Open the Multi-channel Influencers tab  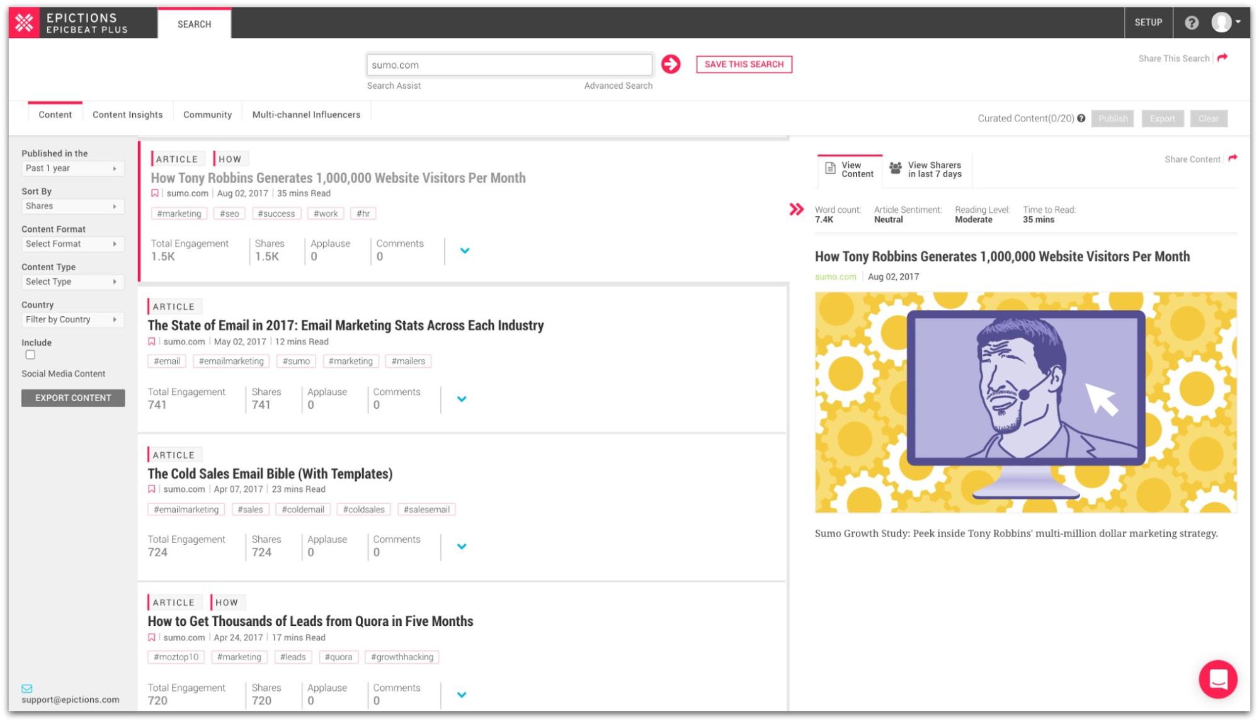[x=306, y=115]
